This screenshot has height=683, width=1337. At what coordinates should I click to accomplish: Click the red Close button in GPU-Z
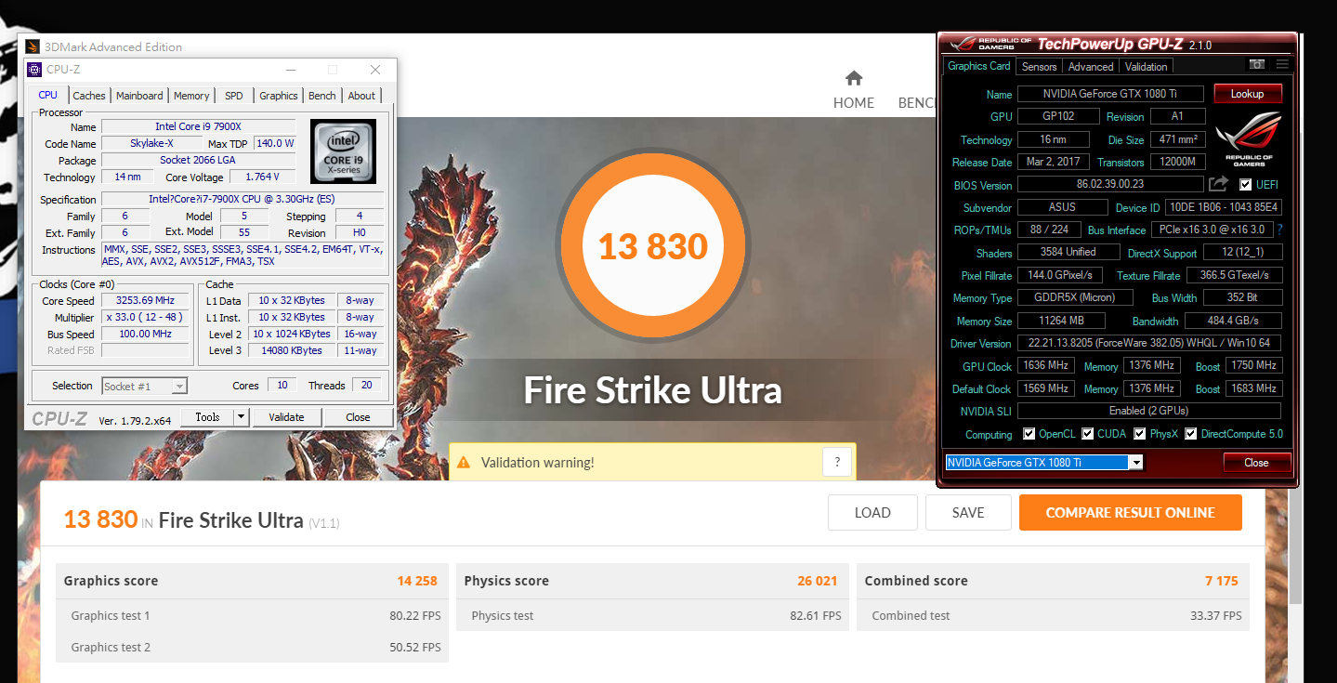1256,462
